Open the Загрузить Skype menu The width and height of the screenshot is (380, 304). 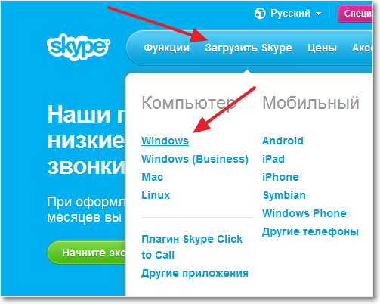coord(249,48)
